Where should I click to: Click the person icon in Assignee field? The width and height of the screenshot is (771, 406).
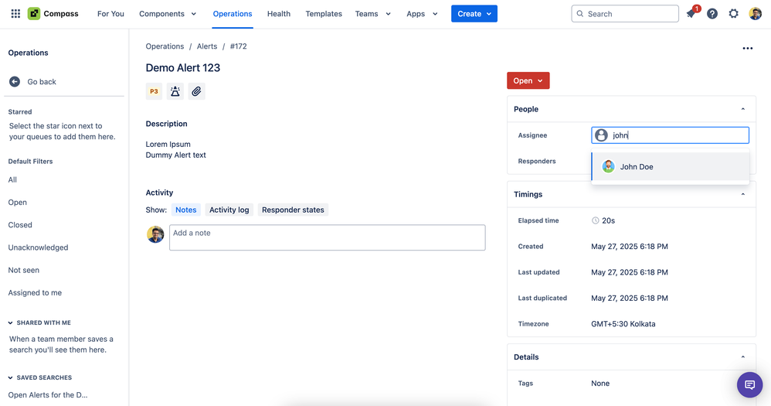(601, 135)
